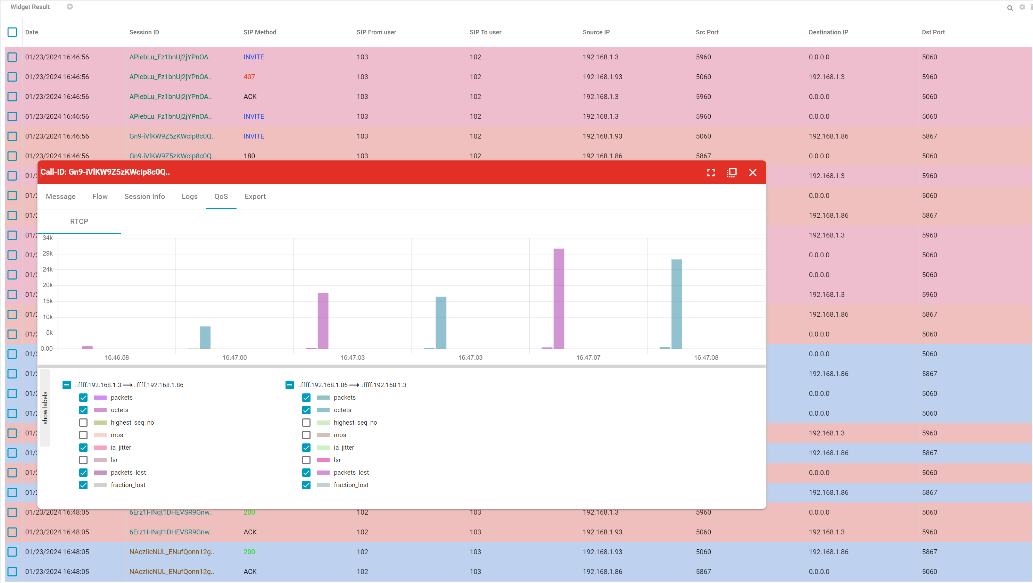Click the pop-out window icon in dialog header
The image size is (1033, 583).
(732, 173)
